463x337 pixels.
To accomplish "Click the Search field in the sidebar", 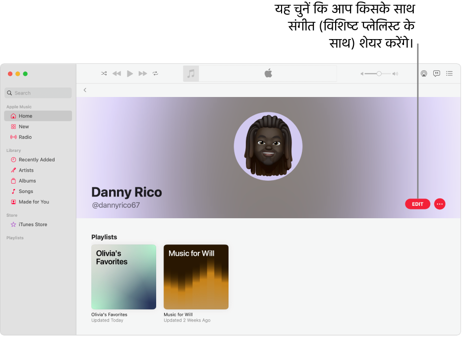I will (38, 93).
